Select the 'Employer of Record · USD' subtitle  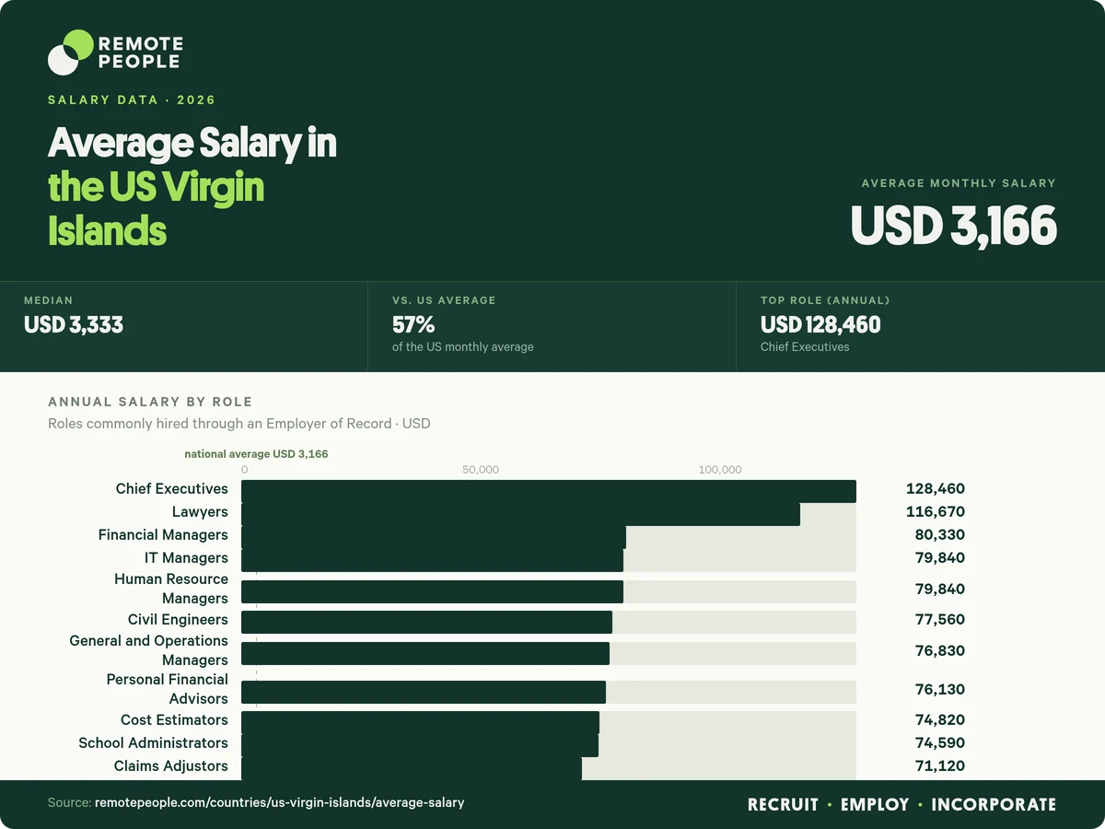click(x=348, y=424)
